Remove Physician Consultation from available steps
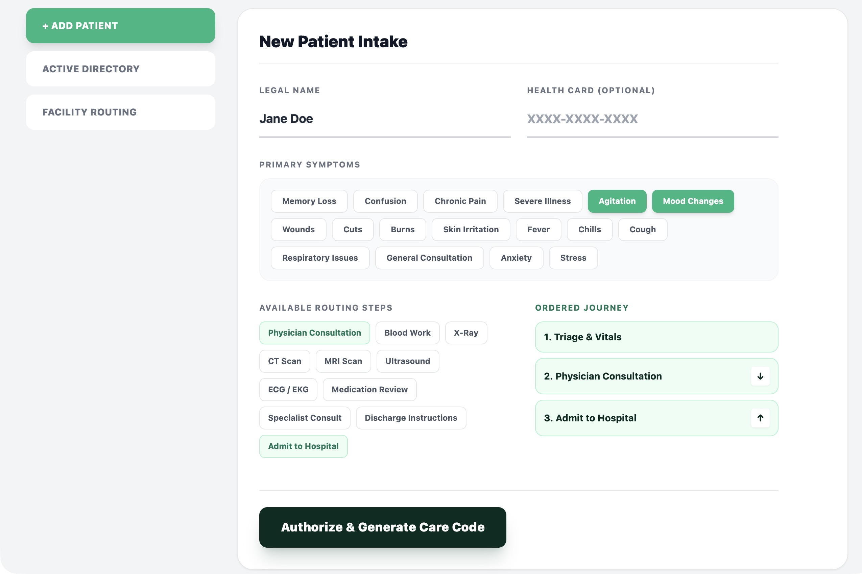862x574 pixels. tap(314, 333)
